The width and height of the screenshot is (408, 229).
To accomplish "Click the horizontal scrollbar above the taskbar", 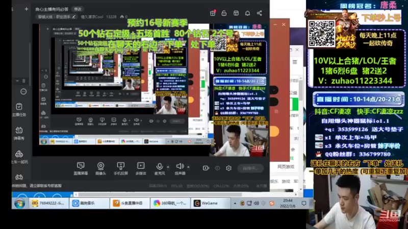I will tap(160, 194).
